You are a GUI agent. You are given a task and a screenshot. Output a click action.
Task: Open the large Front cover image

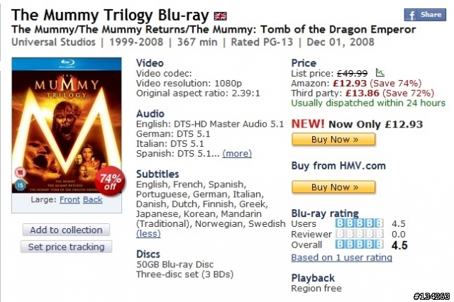[x=70, y=200]
